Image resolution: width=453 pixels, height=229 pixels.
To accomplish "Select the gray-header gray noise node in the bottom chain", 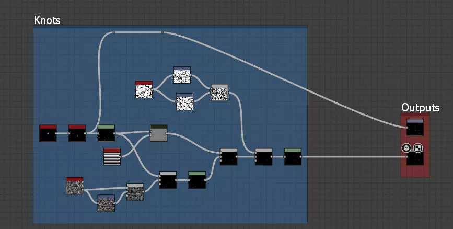I will (x=135, y=192).
